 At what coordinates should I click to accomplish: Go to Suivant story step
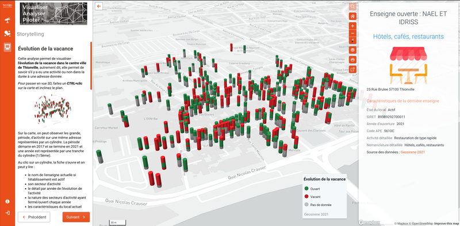pos(76,217)
